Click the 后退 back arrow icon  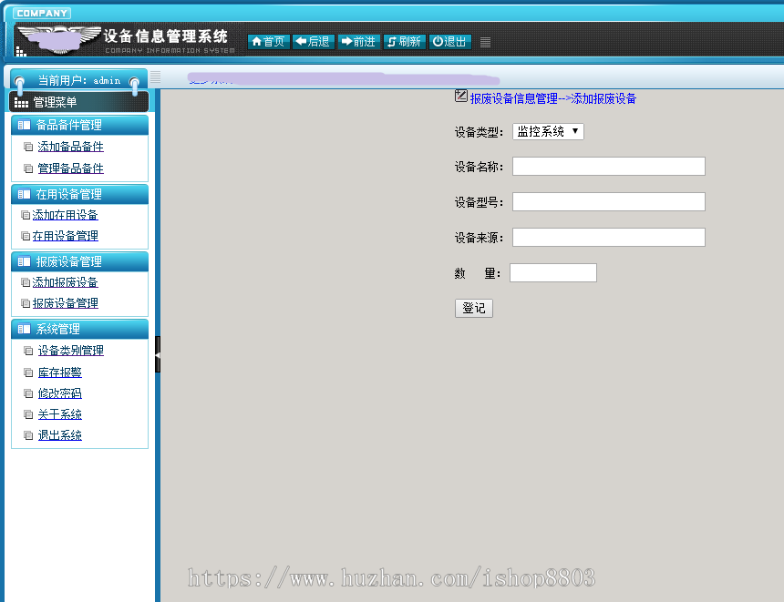coord(301,41)
